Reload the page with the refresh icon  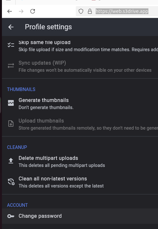click(x=33, y=11)
